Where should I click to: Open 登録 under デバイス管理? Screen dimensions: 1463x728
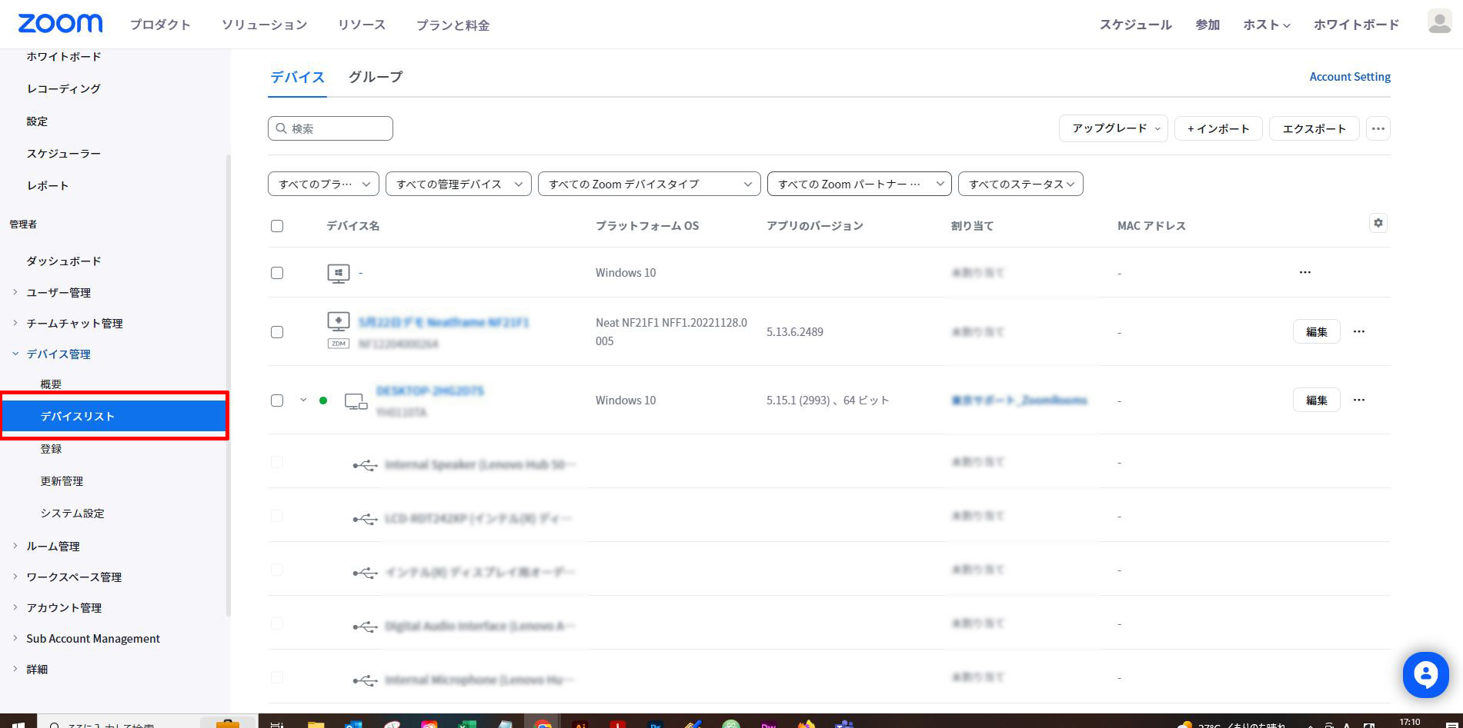click(51, 449)
